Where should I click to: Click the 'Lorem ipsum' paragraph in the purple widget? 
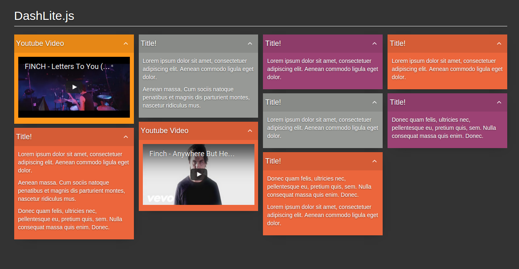323,69
